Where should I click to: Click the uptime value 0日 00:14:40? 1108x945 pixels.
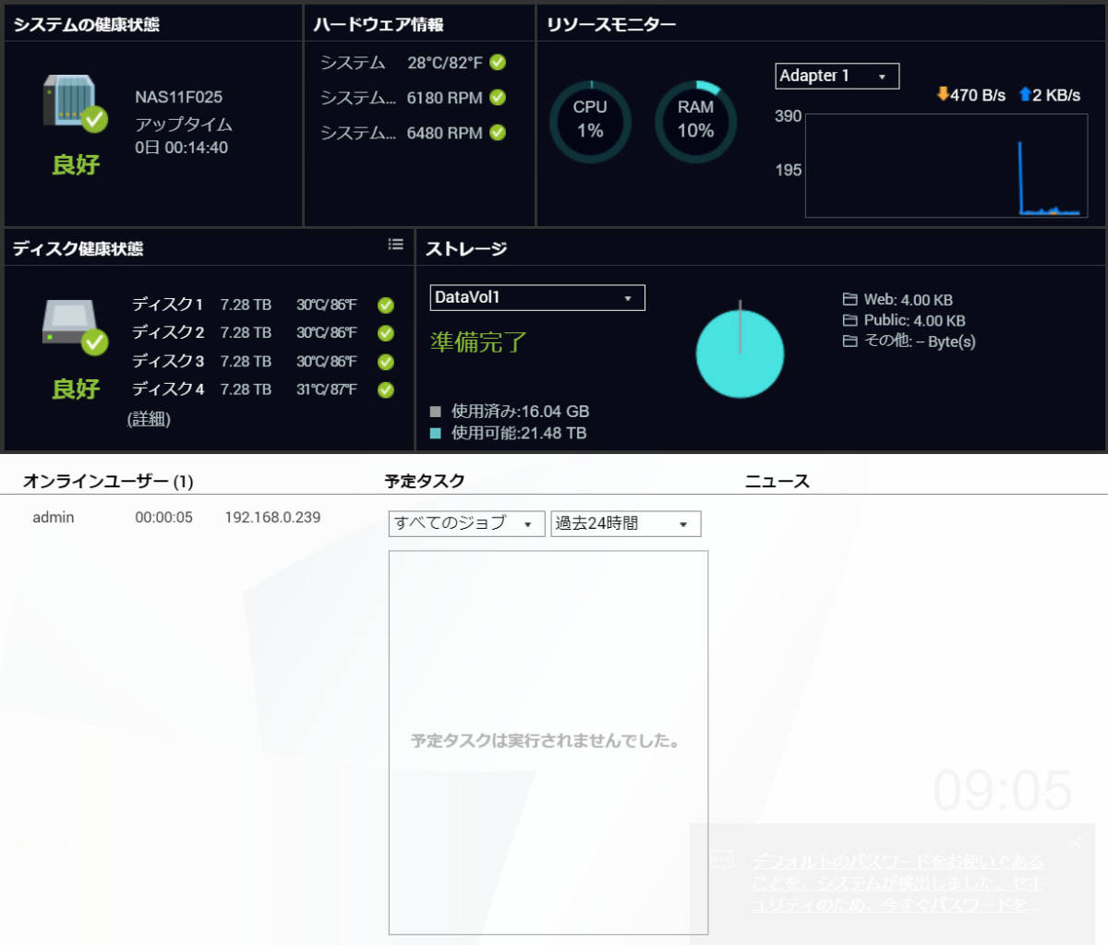coord(182,148)
